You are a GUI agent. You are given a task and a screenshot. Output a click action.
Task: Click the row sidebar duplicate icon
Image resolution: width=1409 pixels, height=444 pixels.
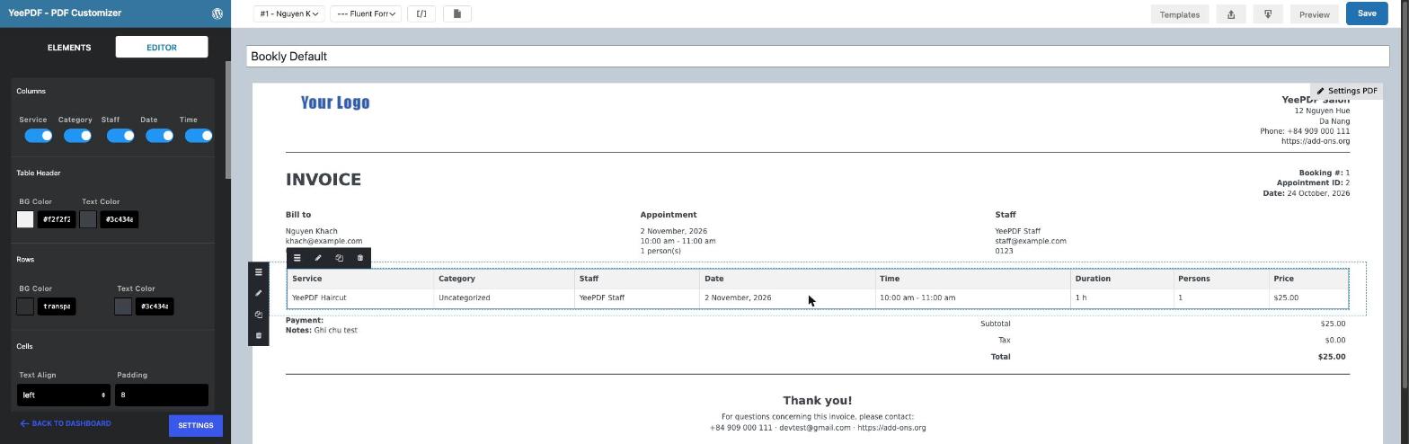pos(259,315)
